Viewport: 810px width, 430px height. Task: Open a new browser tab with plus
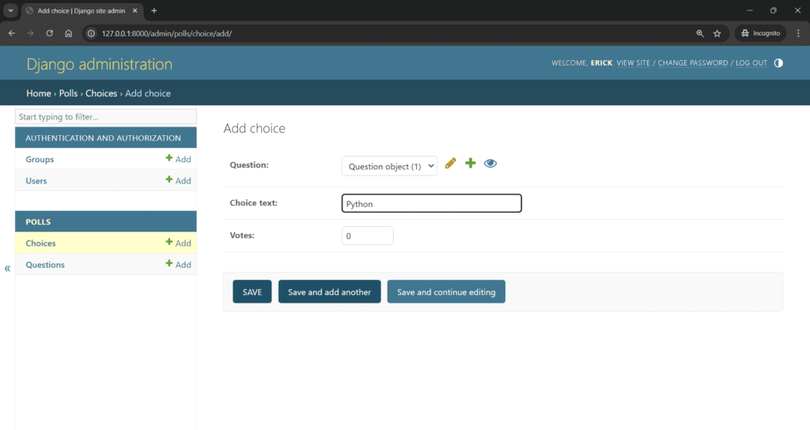pos(154,10)
